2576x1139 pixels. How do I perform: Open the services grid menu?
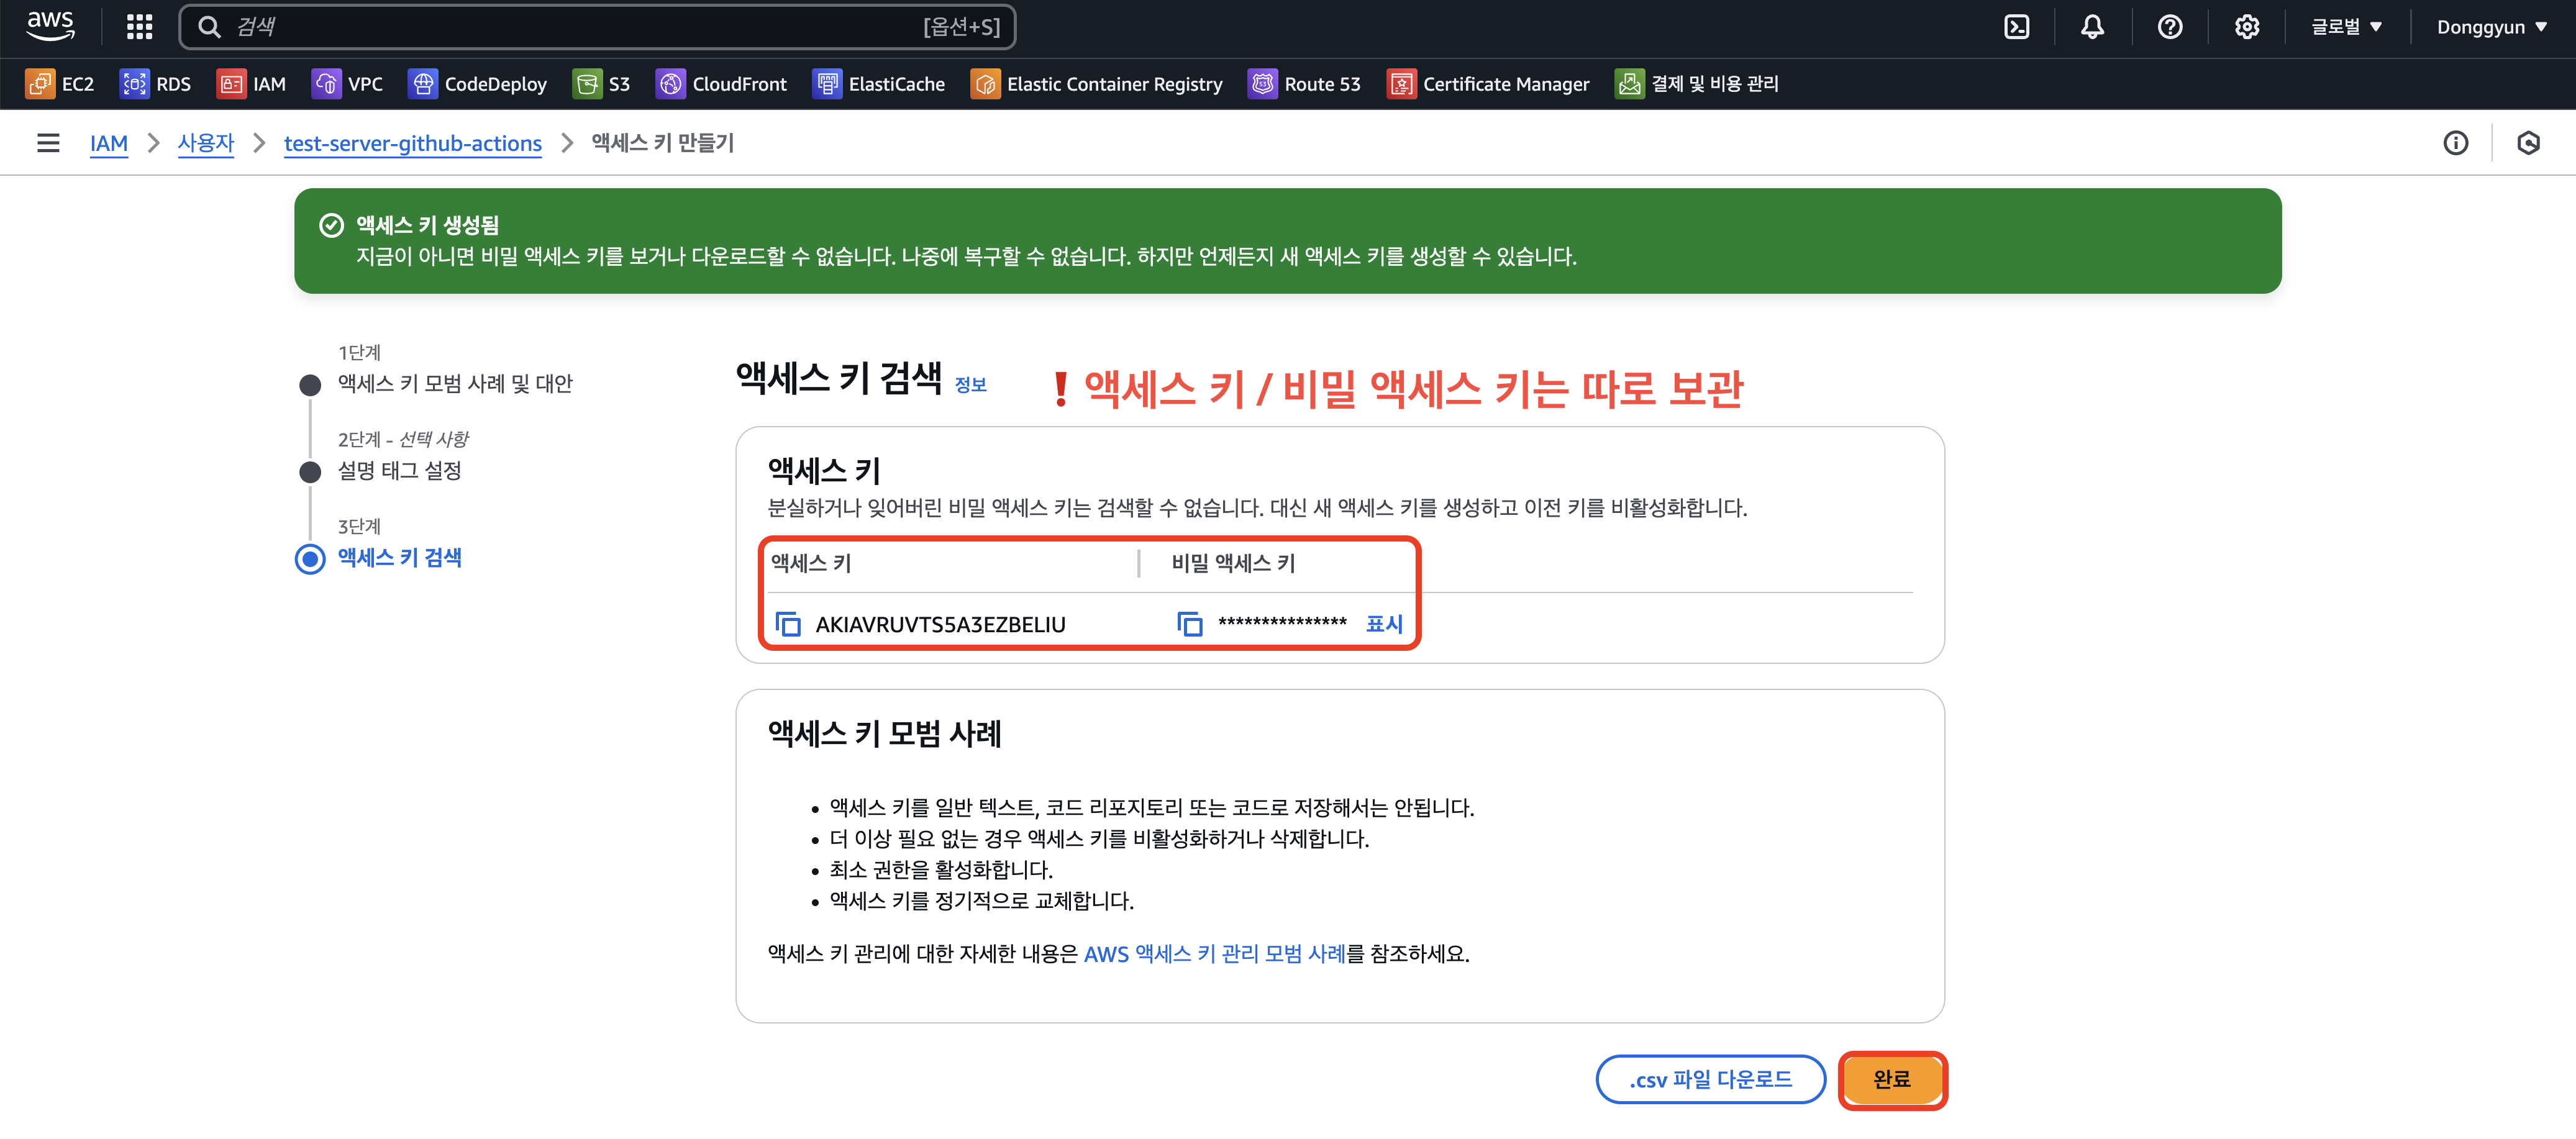[x=139, y=27]
